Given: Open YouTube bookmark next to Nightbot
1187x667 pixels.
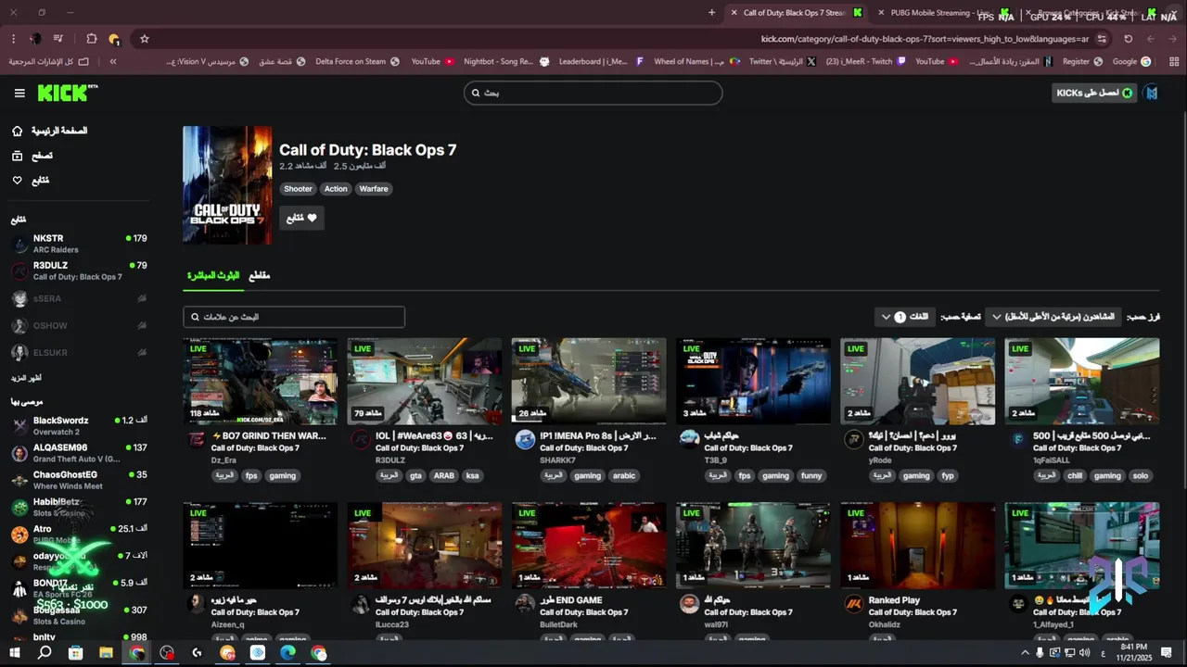Looking at the screenshot, I should (x=433, y=61).
